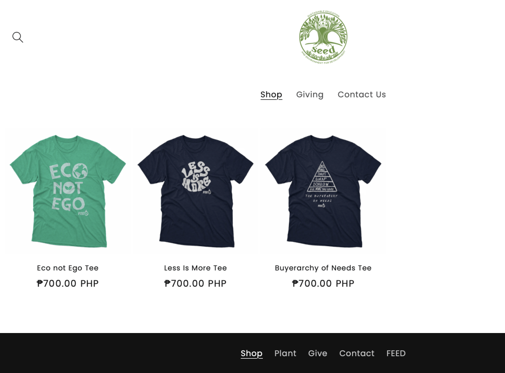Click the Less Is More Tee title

[x=195, y=268]
